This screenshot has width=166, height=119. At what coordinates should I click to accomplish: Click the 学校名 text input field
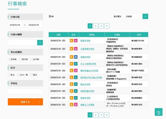click(x=25, y=91)
